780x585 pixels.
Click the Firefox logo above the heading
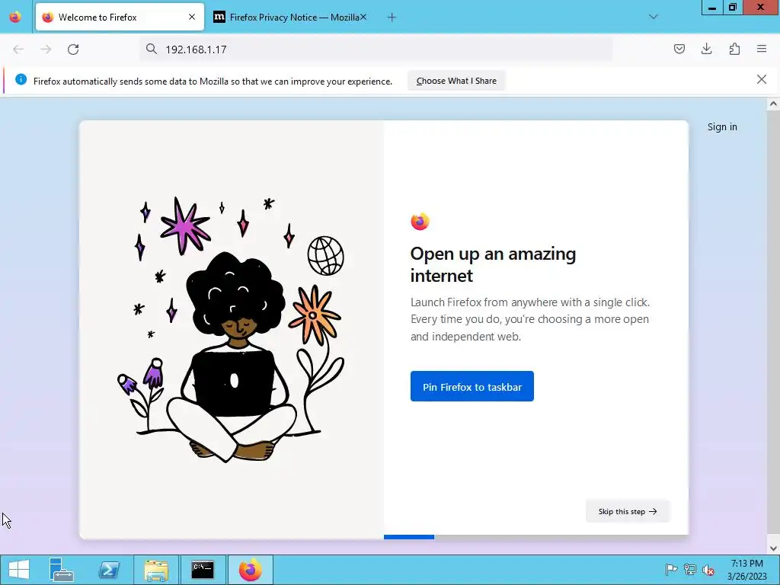(420, 222)
